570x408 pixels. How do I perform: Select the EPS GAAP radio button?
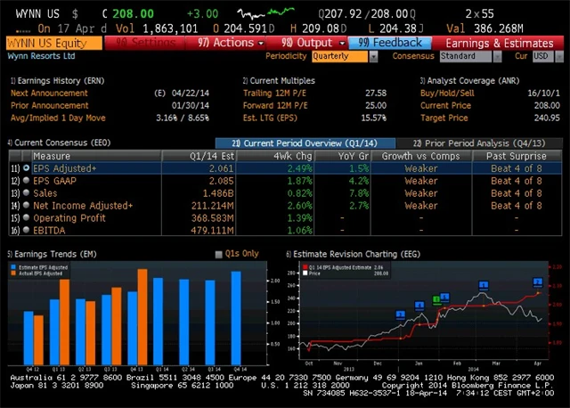point(26,180)
